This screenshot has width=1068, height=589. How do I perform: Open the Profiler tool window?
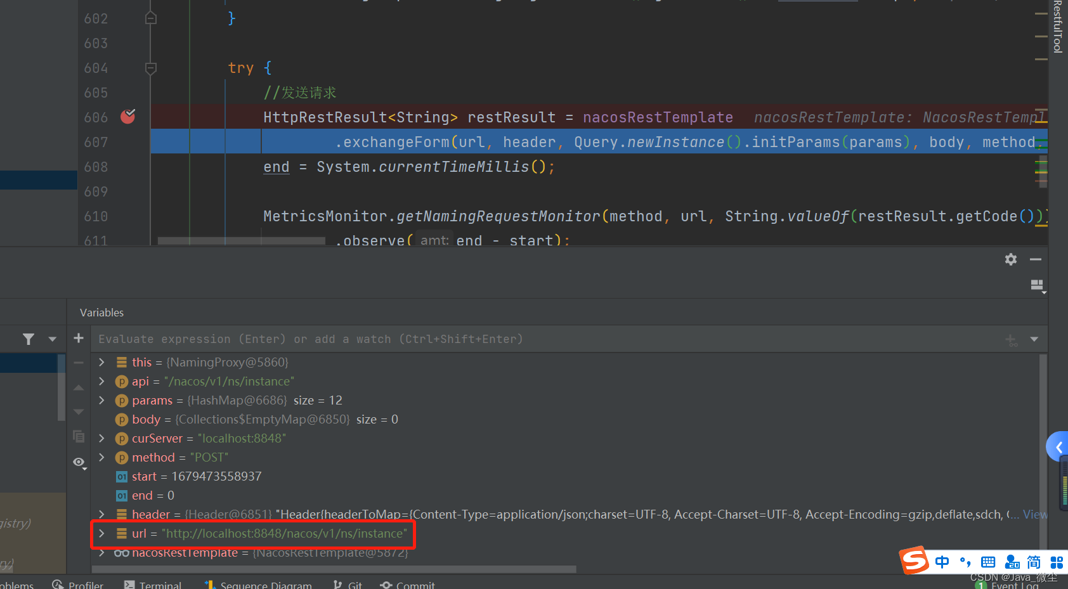tap(78, 584)
